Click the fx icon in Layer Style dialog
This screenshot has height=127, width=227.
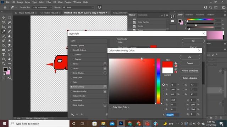coord(72,114)
